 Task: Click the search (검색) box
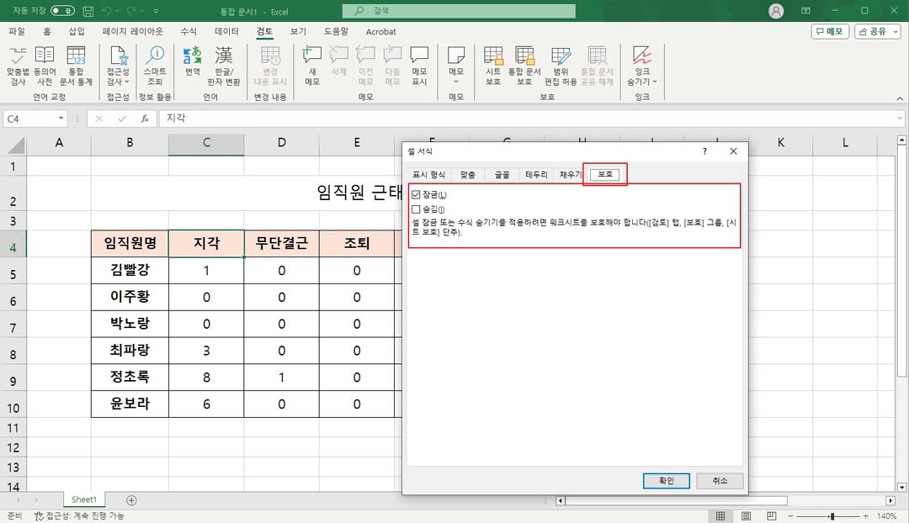(x=460, y=10)
